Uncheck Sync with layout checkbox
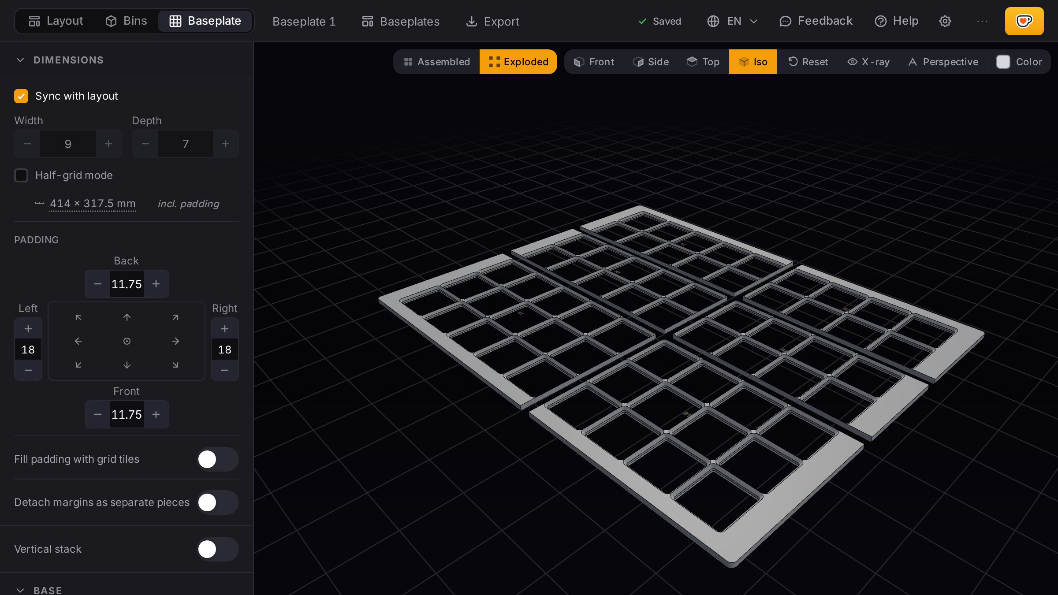This screenshot has width=1058, height=595. [21, 96]
